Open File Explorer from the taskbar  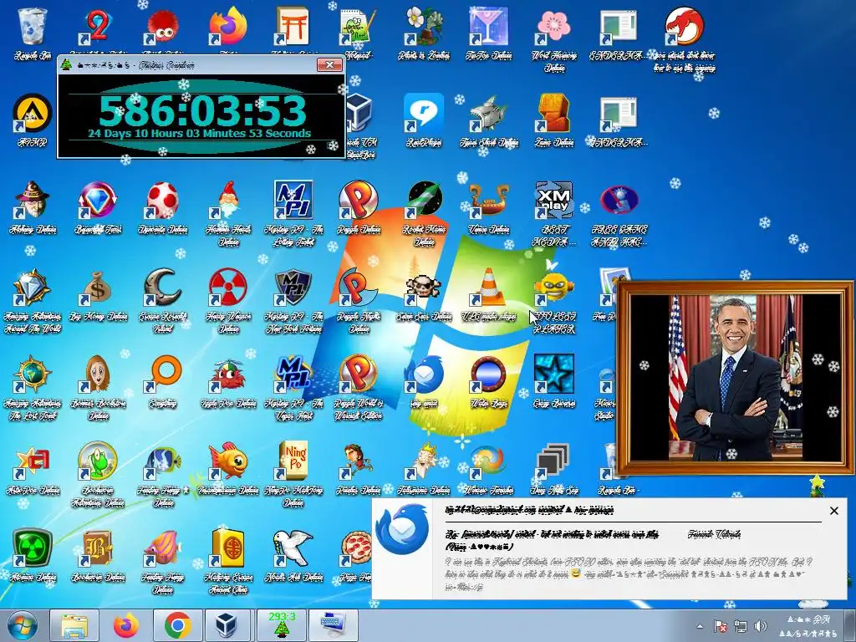[74, 626]
